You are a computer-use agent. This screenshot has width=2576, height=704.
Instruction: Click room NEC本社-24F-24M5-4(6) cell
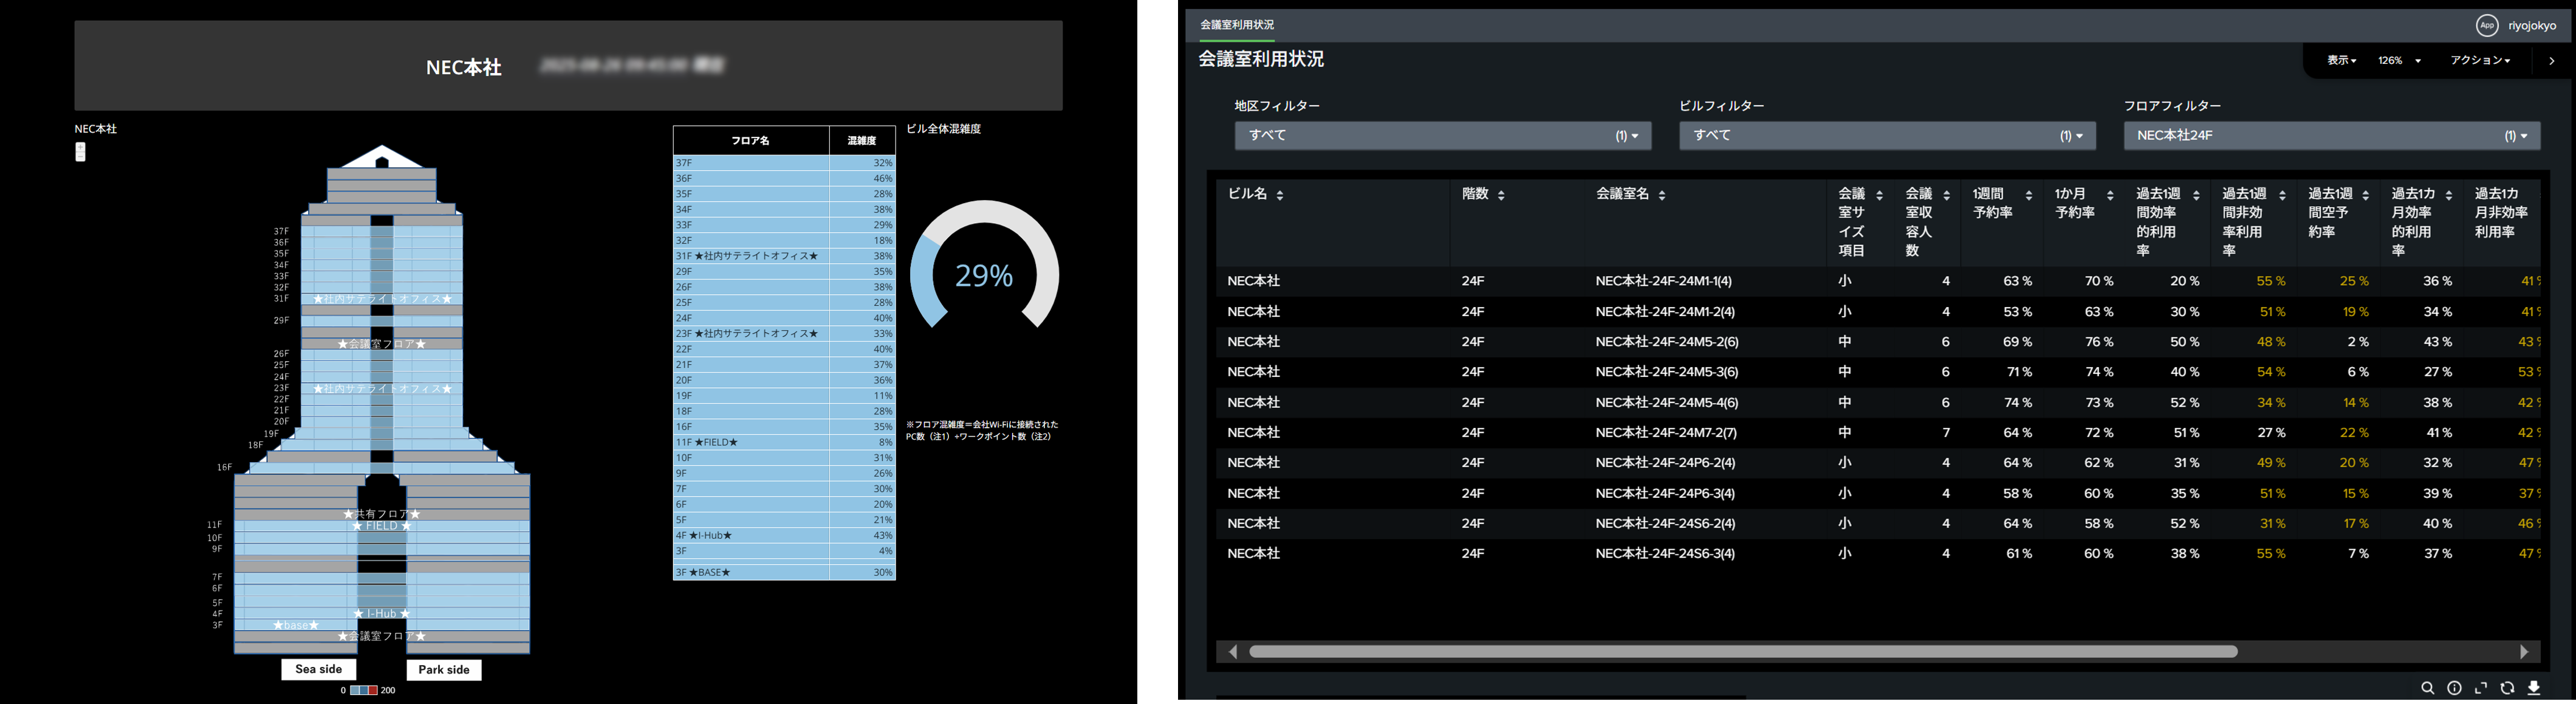point(1667,403)
